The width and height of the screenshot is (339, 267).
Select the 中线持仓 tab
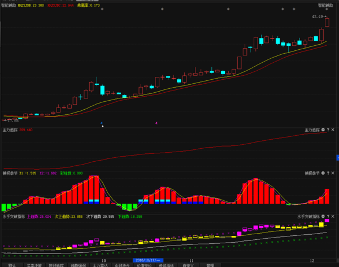tap(123, 265)
